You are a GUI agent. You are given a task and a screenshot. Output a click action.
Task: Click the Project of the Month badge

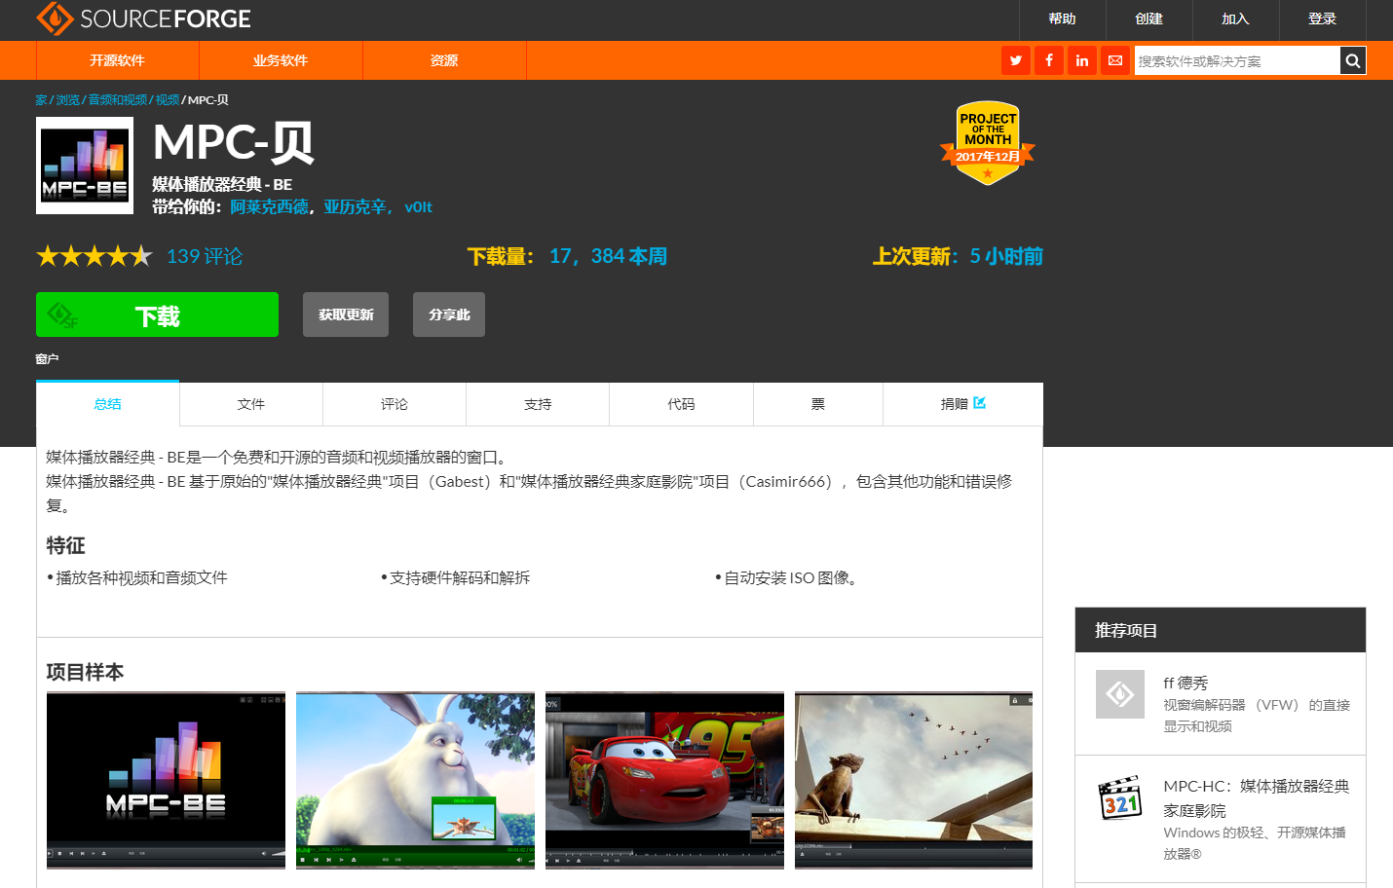point(988,143)
